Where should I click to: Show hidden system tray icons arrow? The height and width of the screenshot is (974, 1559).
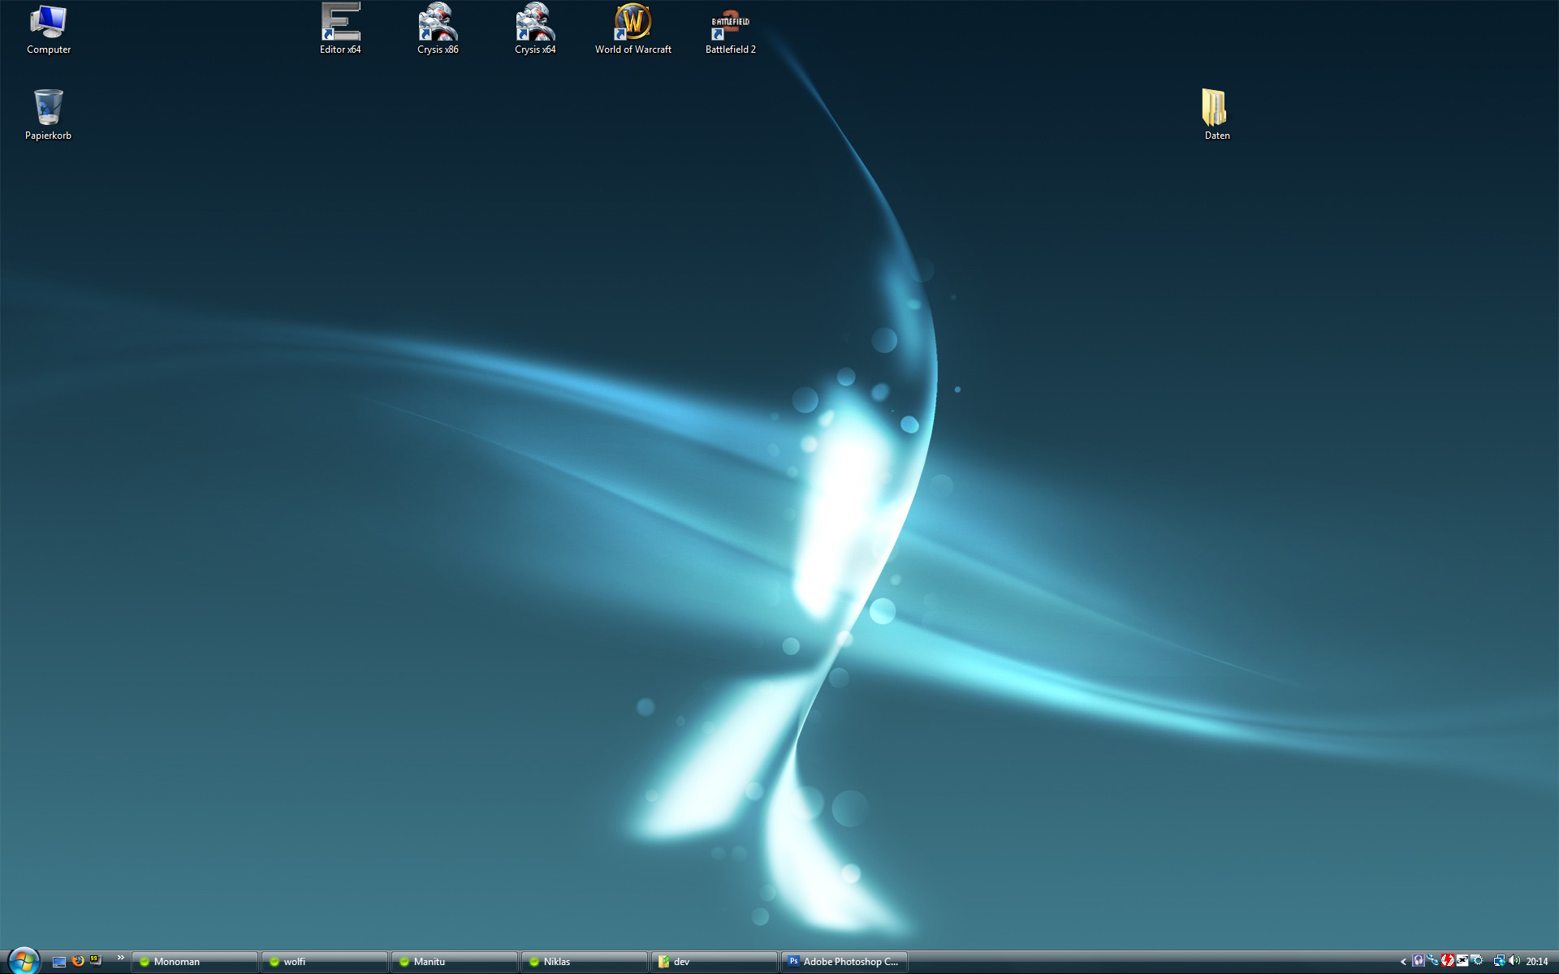pos(1403,962)
